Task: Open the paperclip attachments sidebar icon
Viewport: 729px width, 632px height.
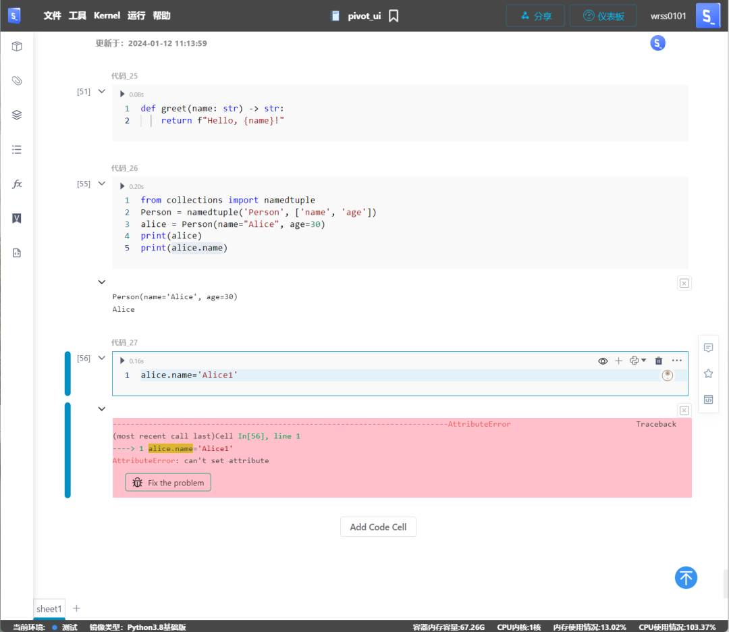Action: 17,81
